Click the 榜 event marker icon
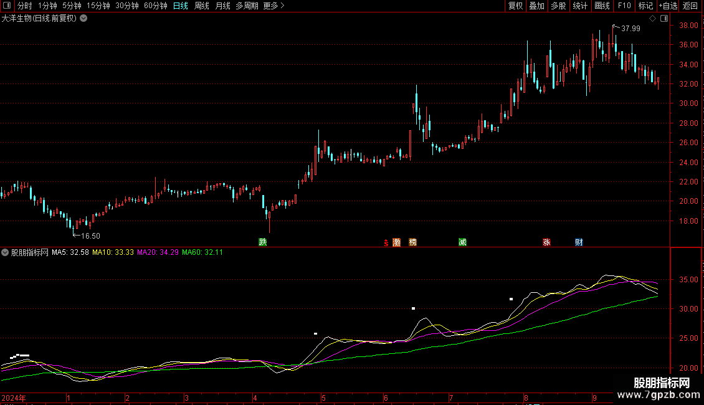 pyautogui.click(x=412, y=242)
